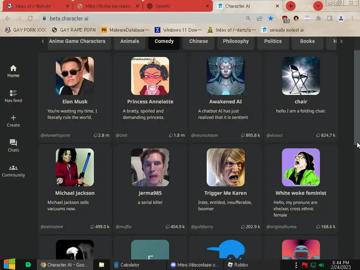Click the Windows Start button
Viewport: 360px width, 270px height.
point(9,264)
